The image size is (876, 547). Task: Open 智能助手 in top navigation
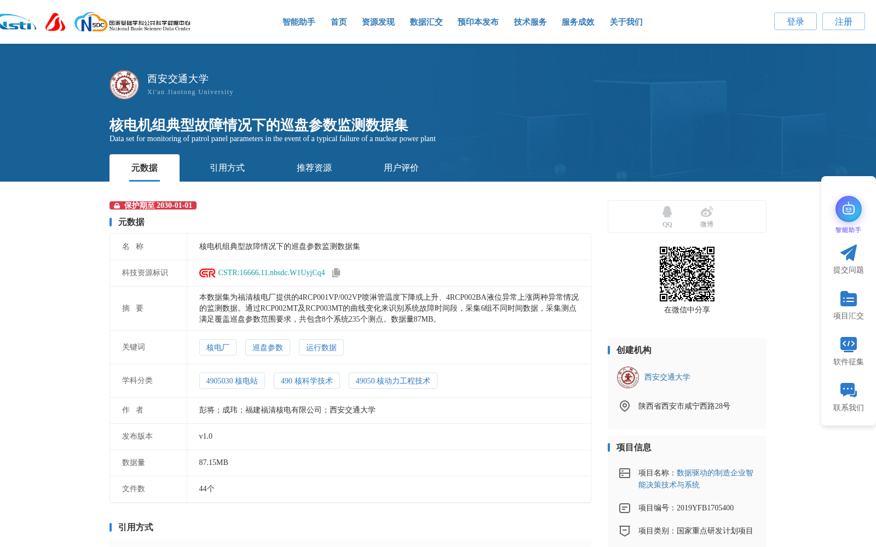click(x=299, y=22)
